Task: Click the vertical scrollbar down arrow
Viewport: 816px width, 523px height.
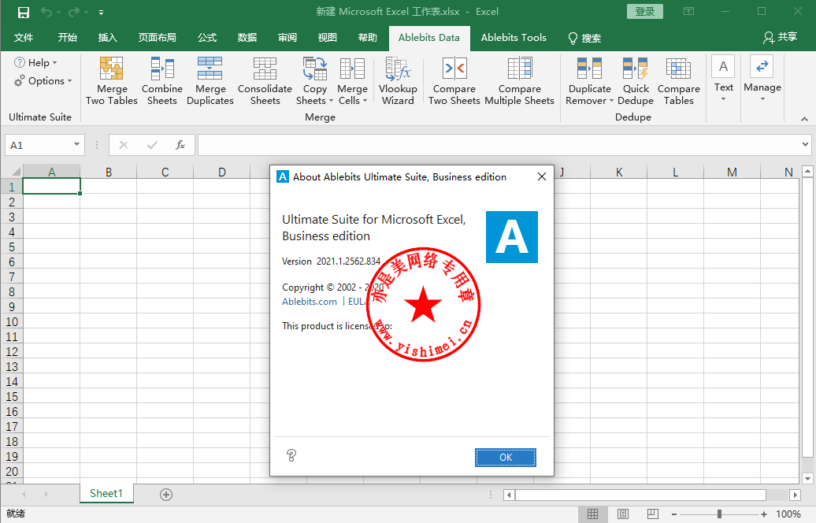Action: tap(807, 479)
